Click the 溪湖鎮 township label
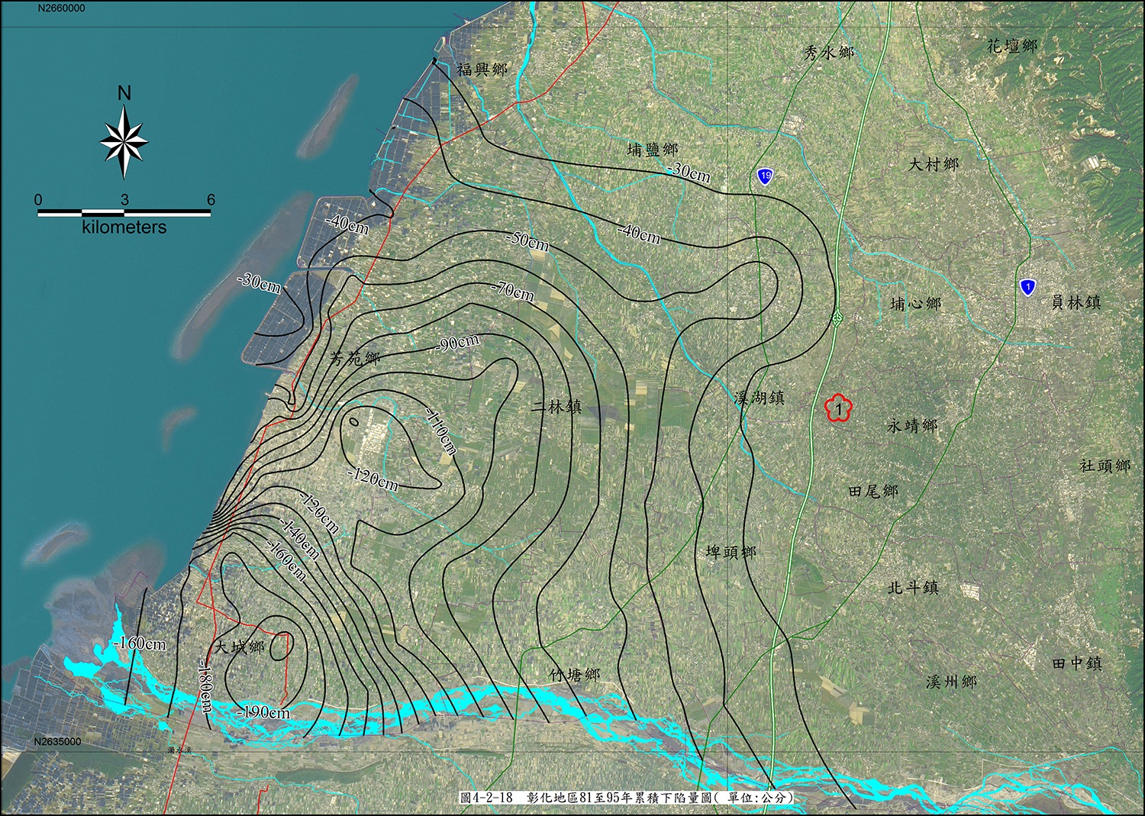The height and width of the screenshot is (816, 1145). pyautogui.click(x=759, y=398)
